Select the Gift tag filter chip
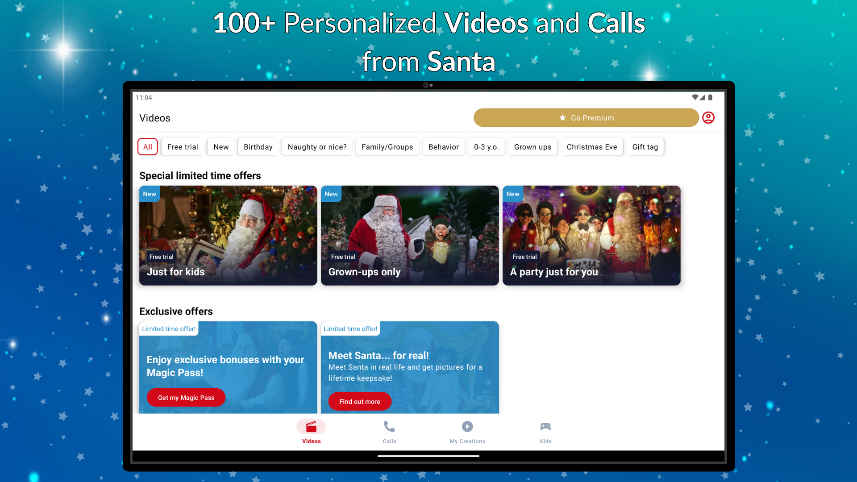Screen dimensions: 857x482 click(645, 147)
